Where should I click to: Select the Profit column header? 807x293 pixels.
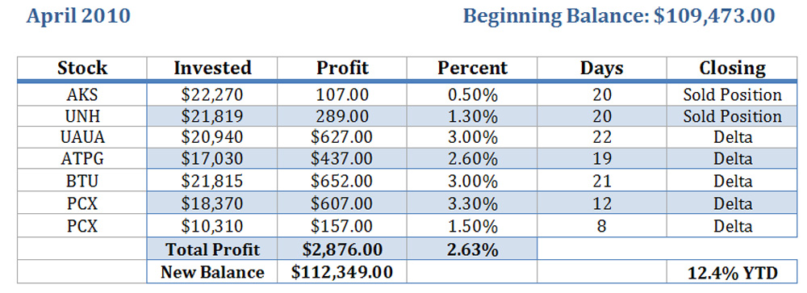click(x=342, y=68)
